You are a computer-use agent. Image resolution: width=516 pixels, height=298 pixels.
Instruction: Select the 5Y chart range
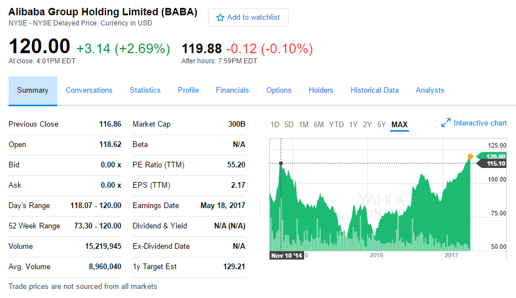point(381,125)
